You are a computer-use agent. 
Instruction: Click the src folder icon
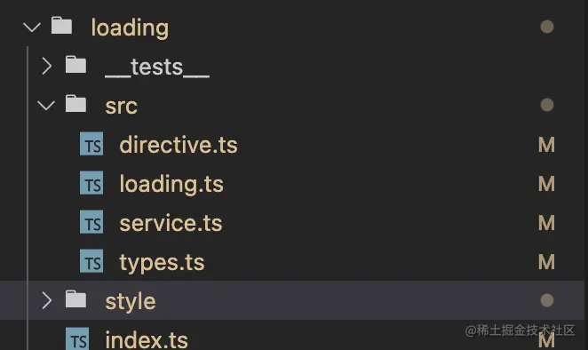coord(75,104)
